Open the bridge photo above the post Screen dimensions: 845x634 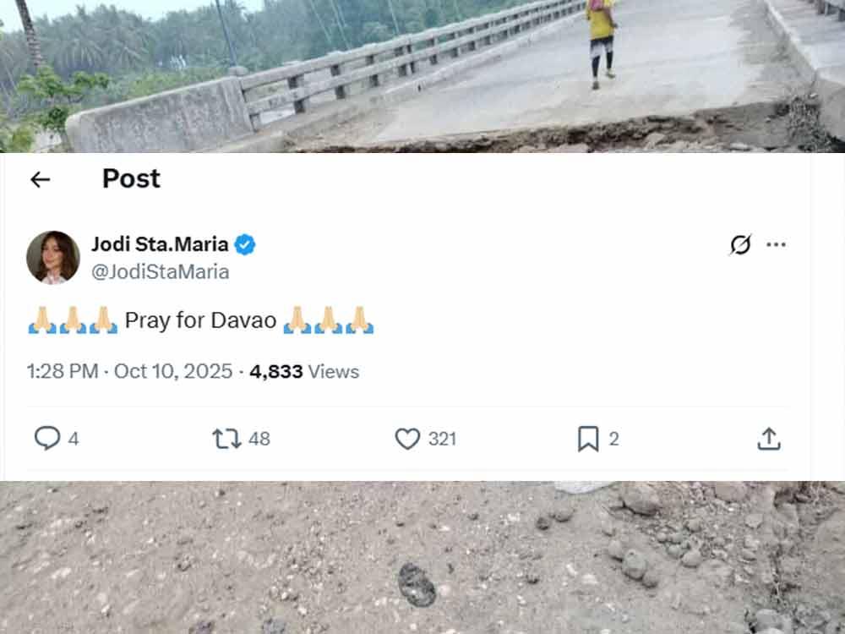point(422,76)
